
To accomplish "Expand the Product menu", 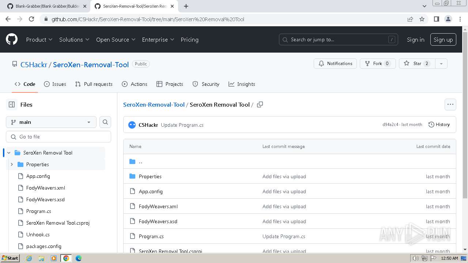I will pos(39,39).
